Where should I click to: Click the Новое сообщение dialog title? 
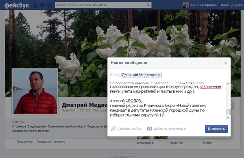(x=129, y=63)
